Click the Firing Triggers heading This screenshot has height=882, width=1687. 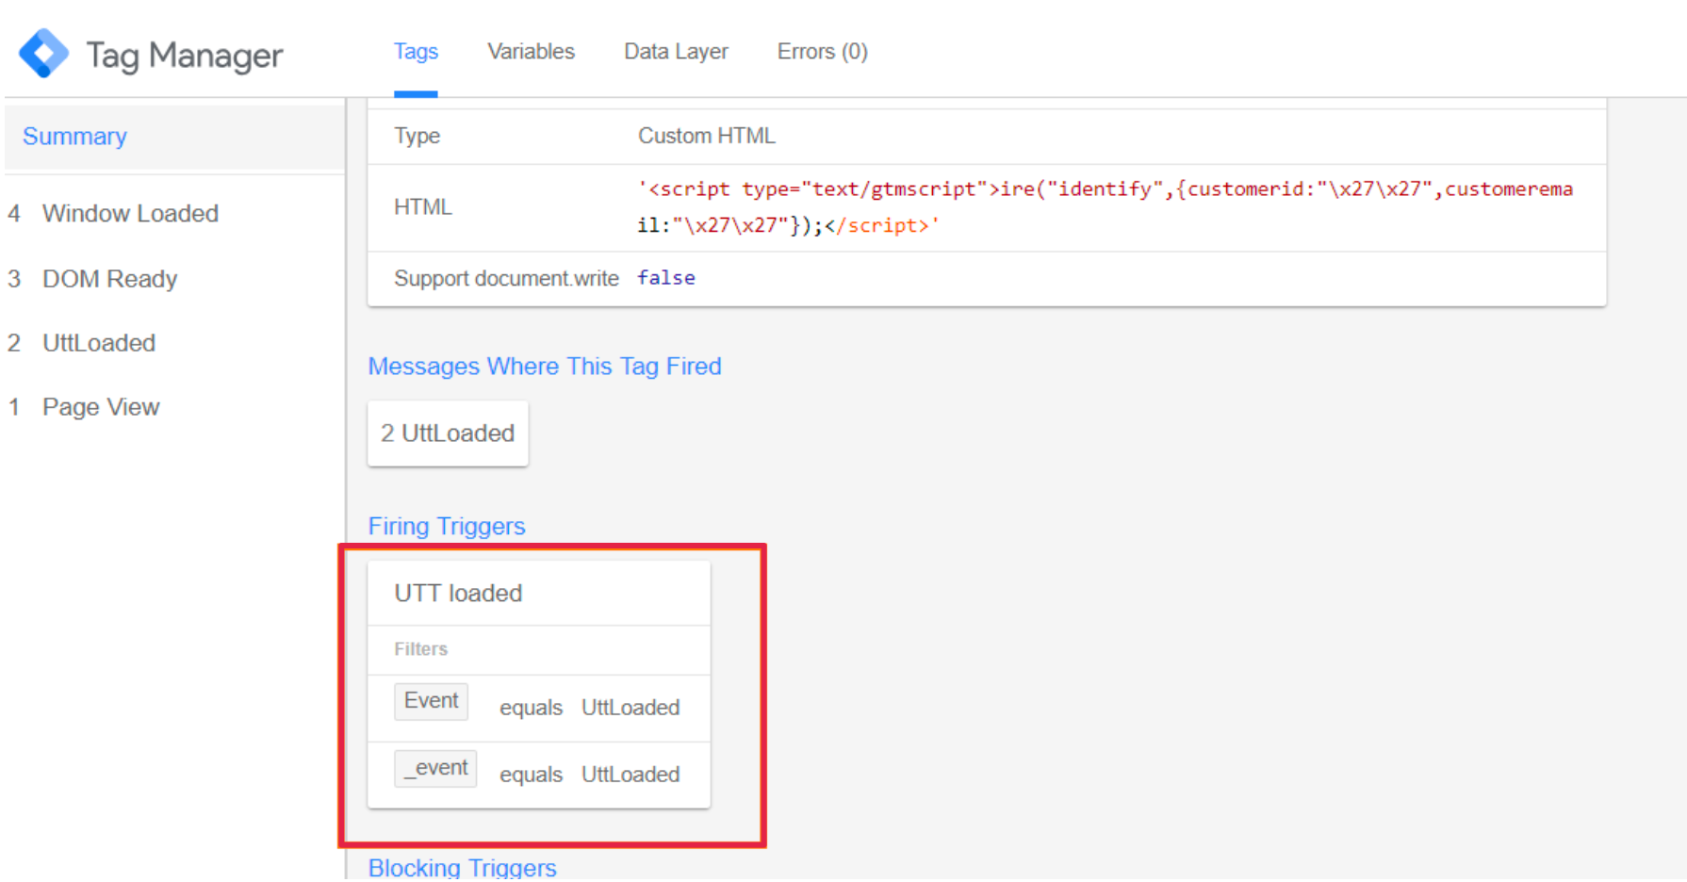click(447, 527)
